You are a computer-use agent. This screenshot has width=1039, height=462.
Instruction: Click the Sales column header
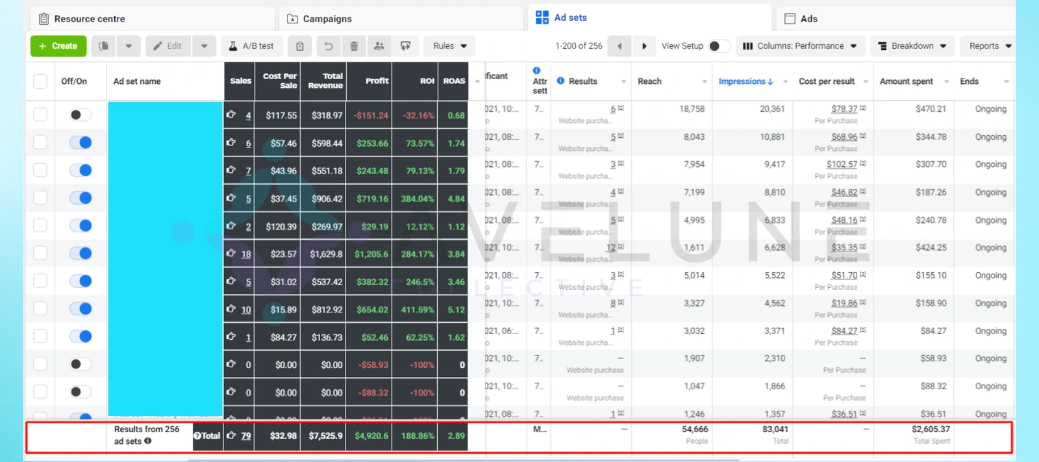[x=240, y=81]
